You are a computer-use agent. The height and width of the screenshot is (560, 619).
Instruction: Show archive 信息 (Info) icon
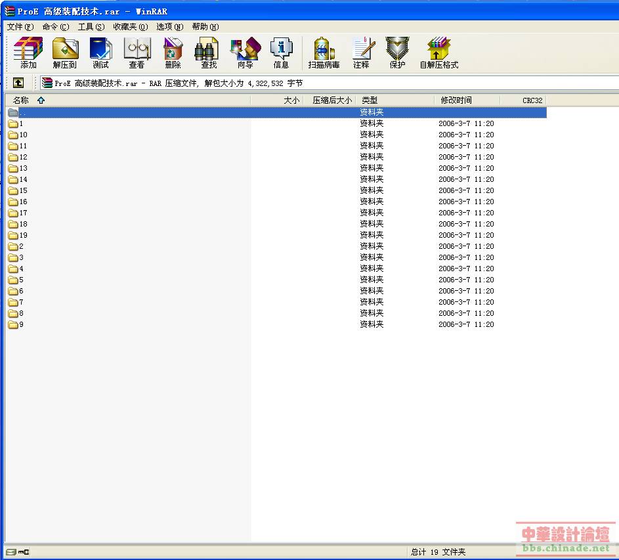(281, 53)
